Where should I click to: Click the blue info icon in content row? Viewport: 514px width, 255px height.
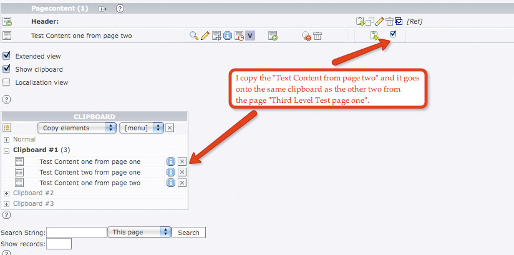tap(228, 36)
